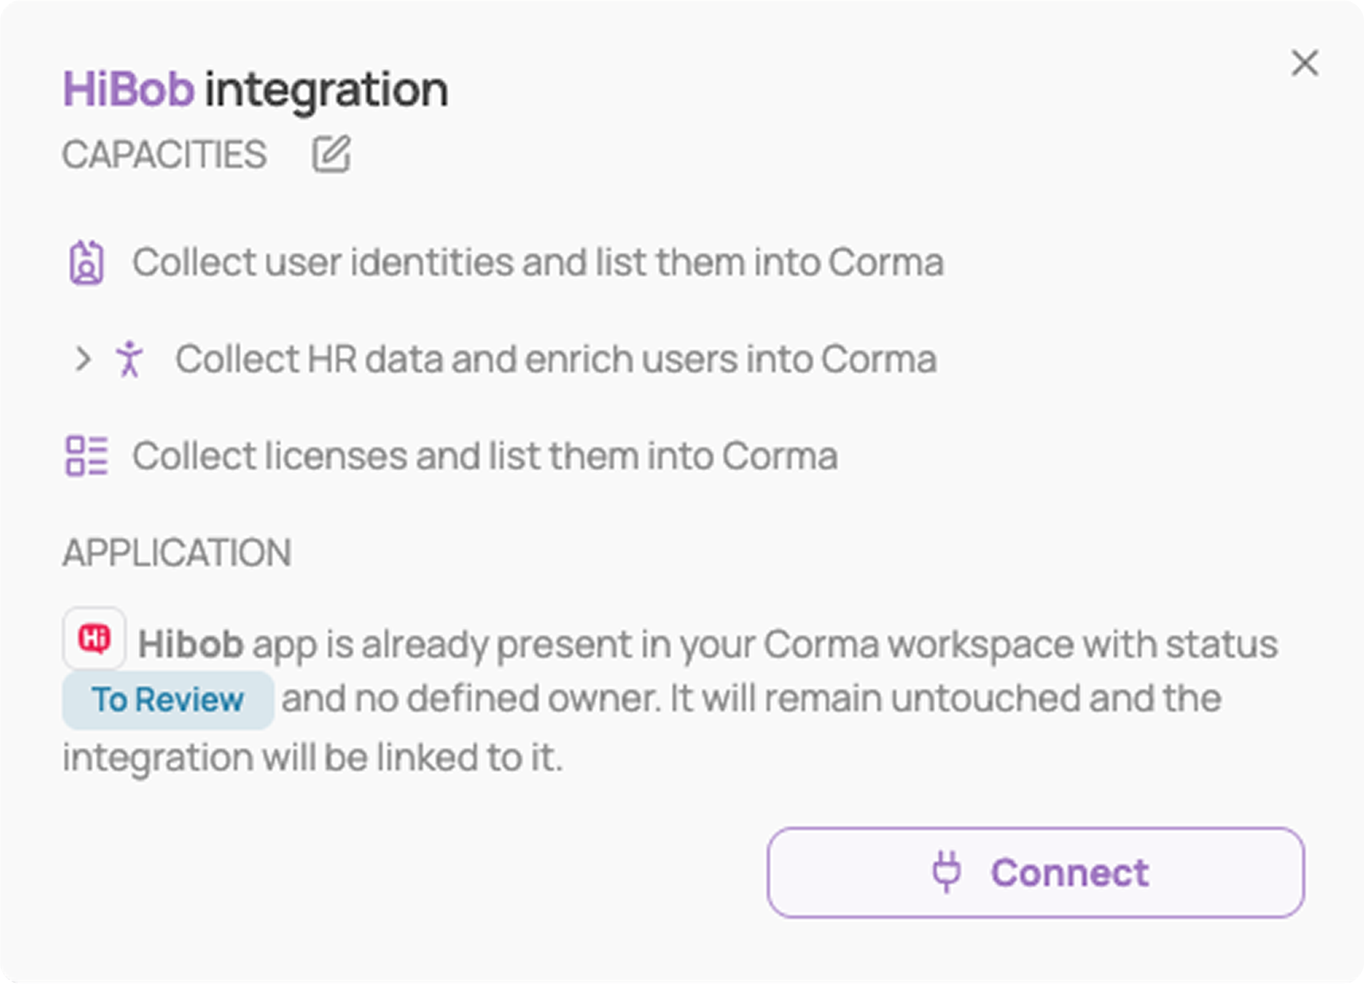The height and width of the screenshot is (984, 1364).
Task: Expand the Collect HR data chevron
Action: (83, 359)
